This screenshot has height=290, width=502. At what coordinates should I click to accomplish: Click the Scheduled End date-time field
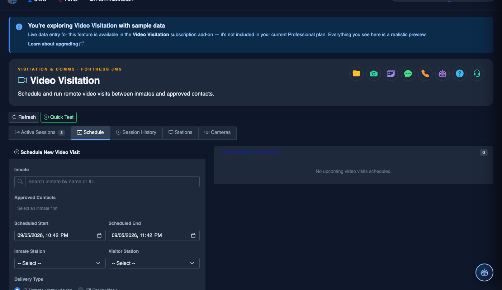154,235
